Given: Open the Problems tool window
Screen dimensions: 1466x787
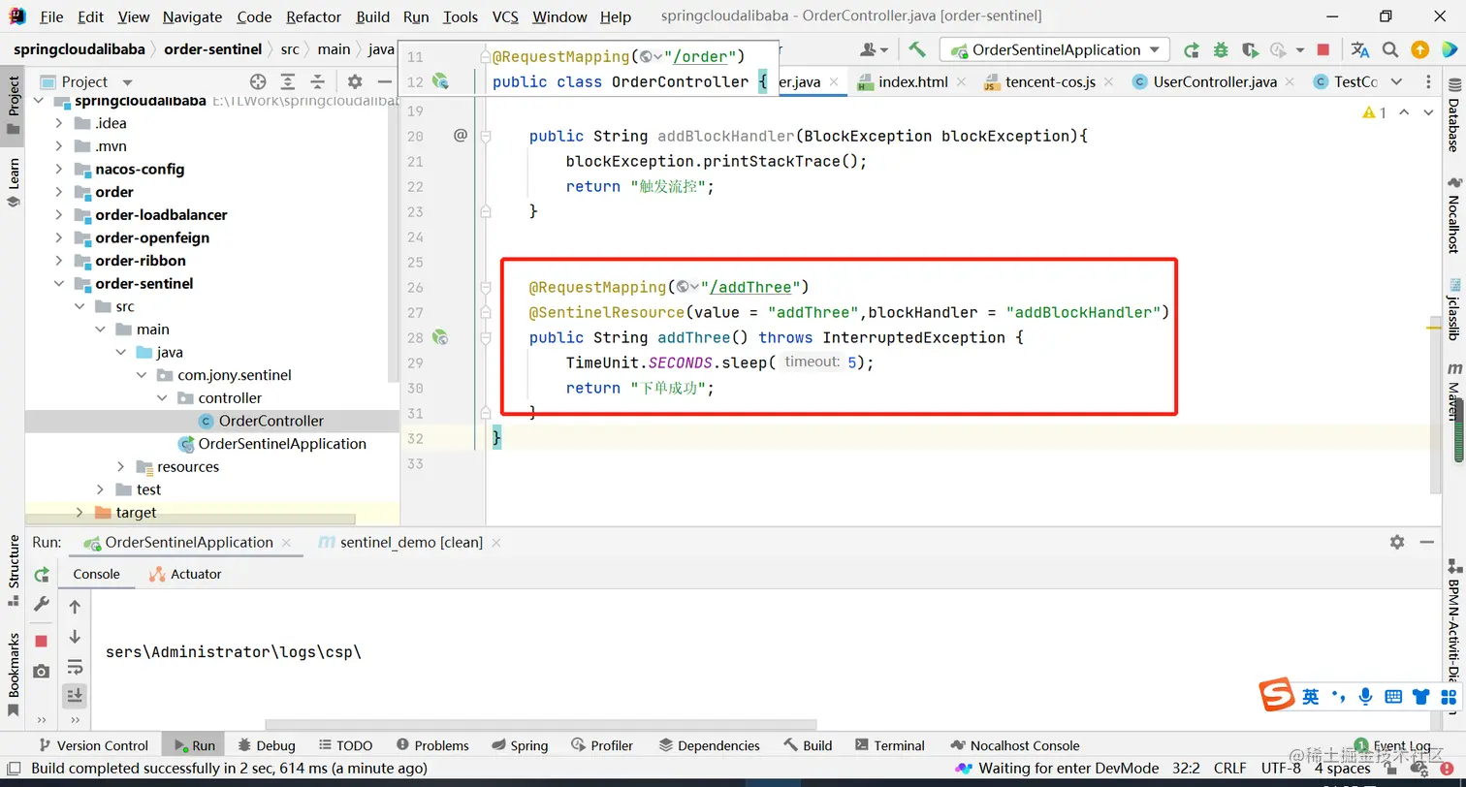Looking at the screenshot, I should click(431, 745).
